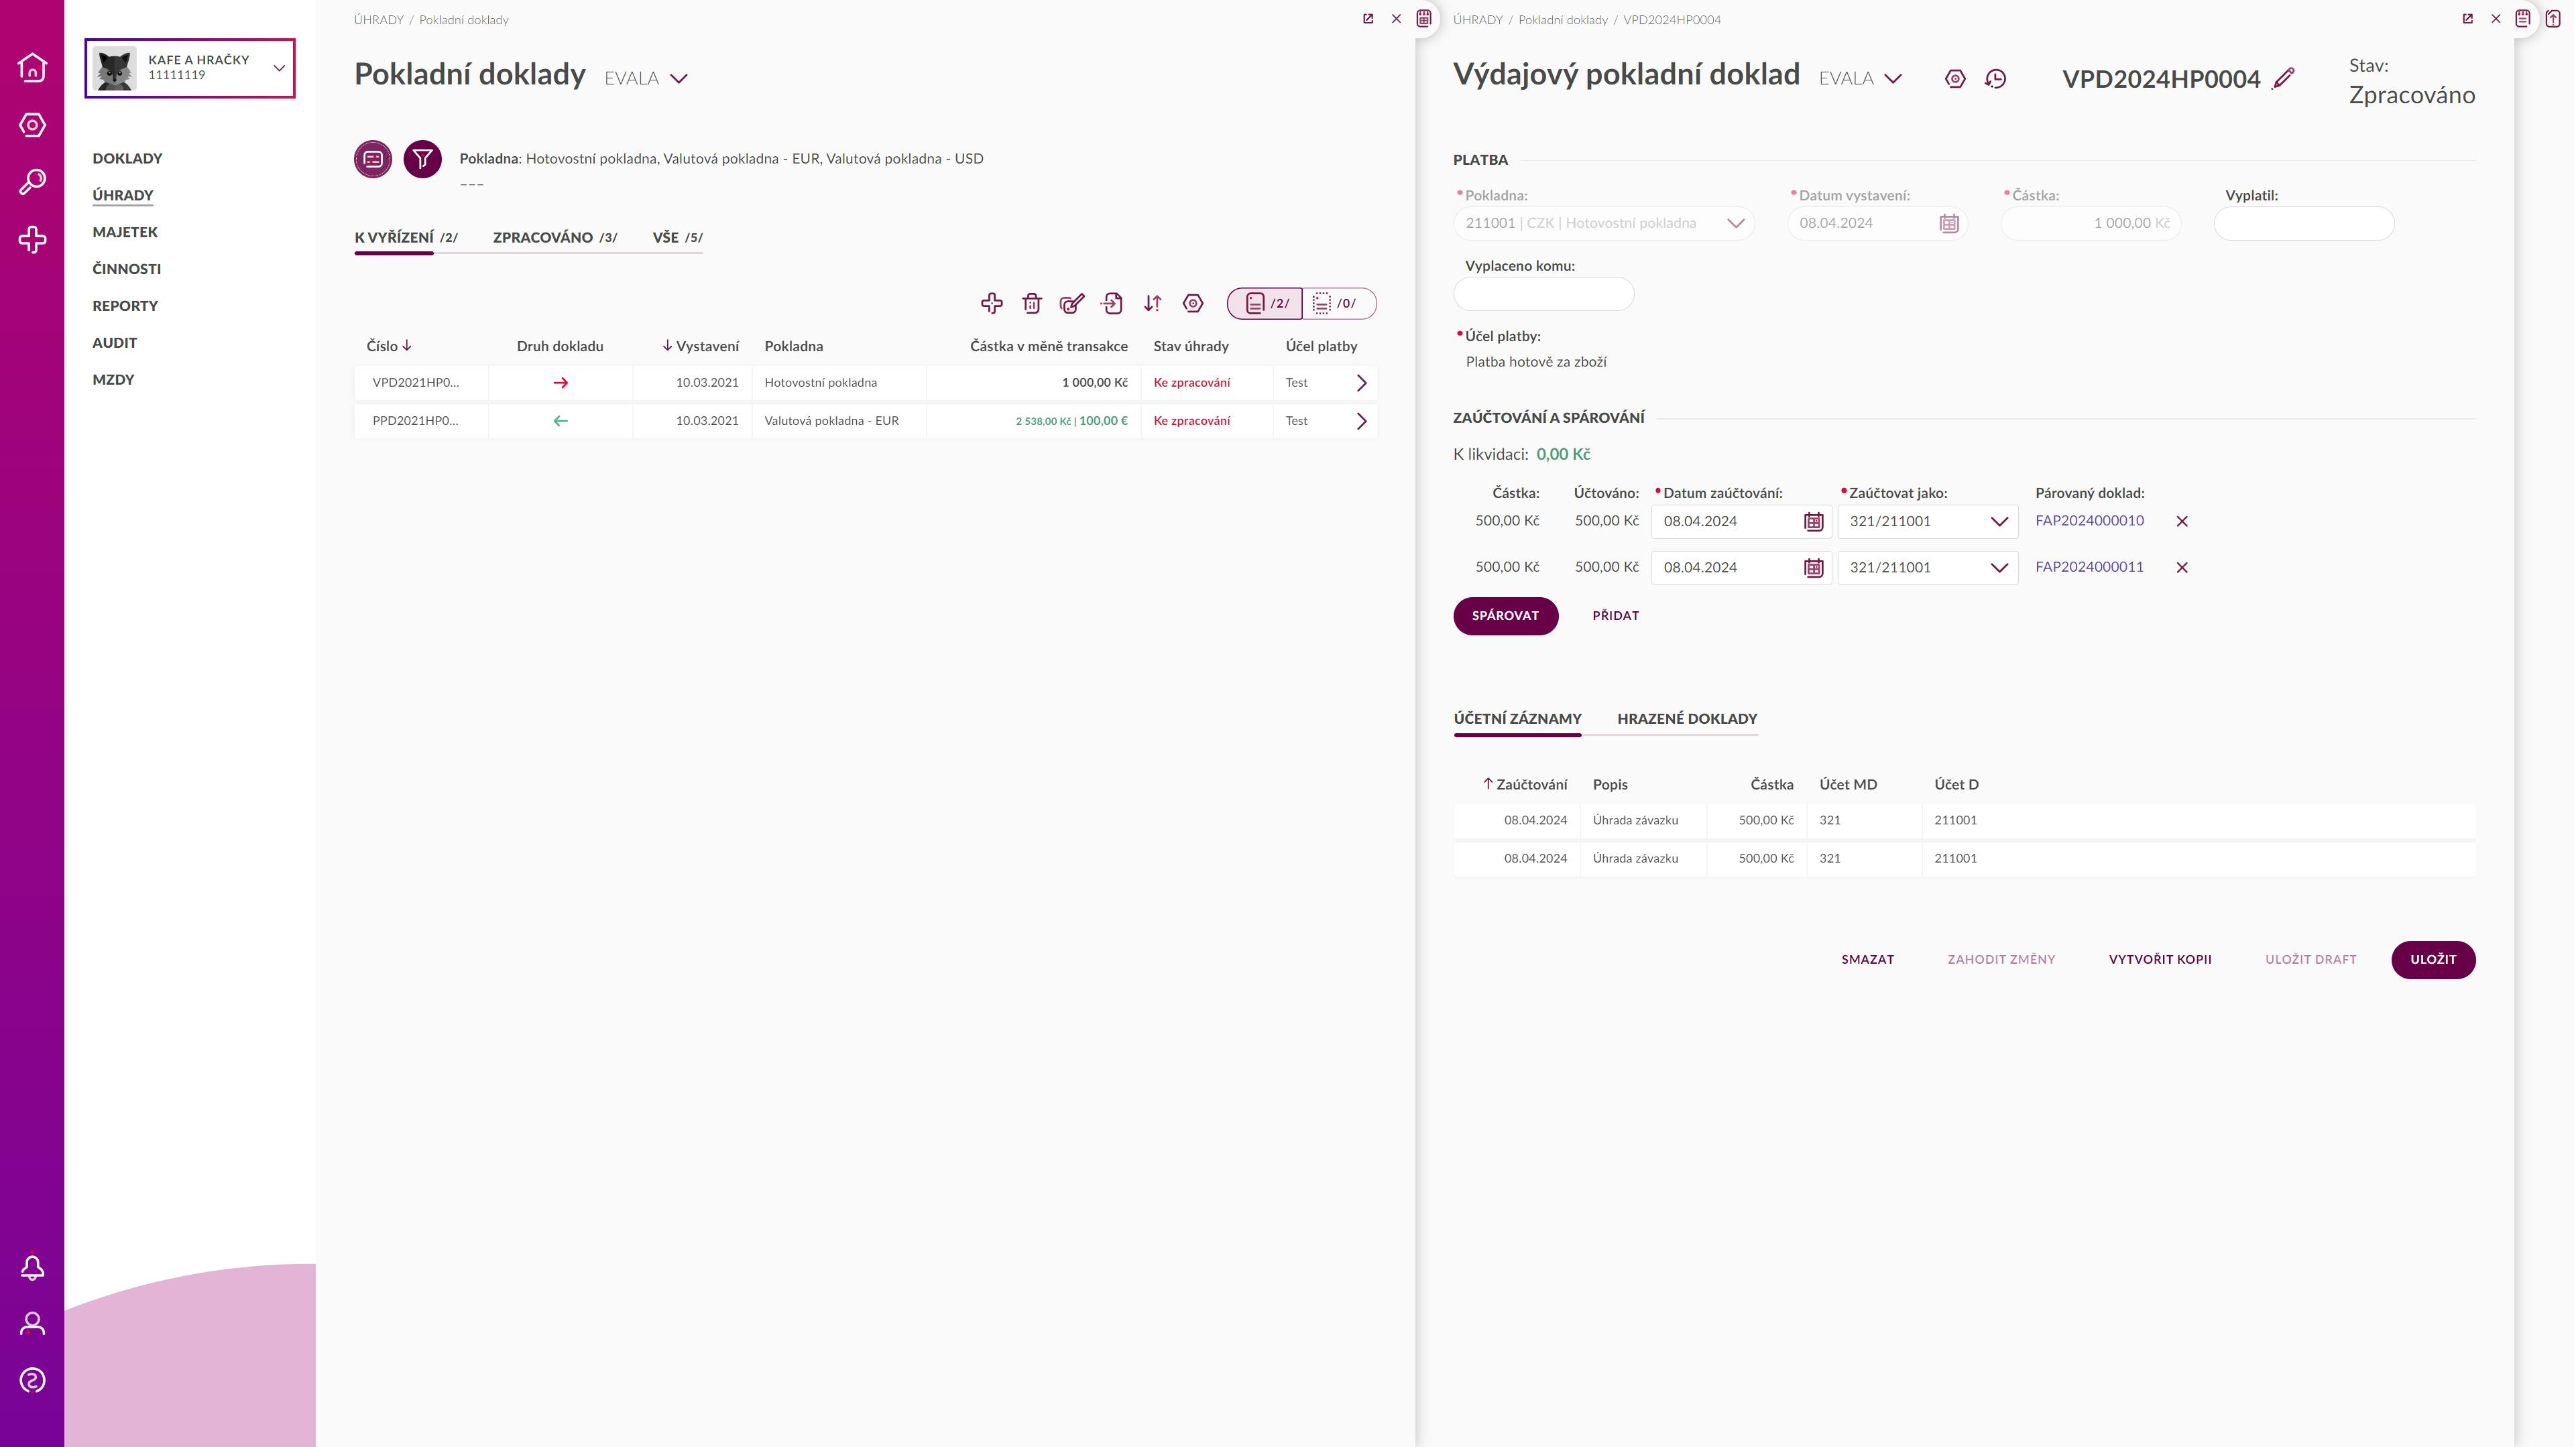The width and height of the screenshot is (2574, 1447).
Task: Click the import document icon in toolbar
Action: (1112, 304)
